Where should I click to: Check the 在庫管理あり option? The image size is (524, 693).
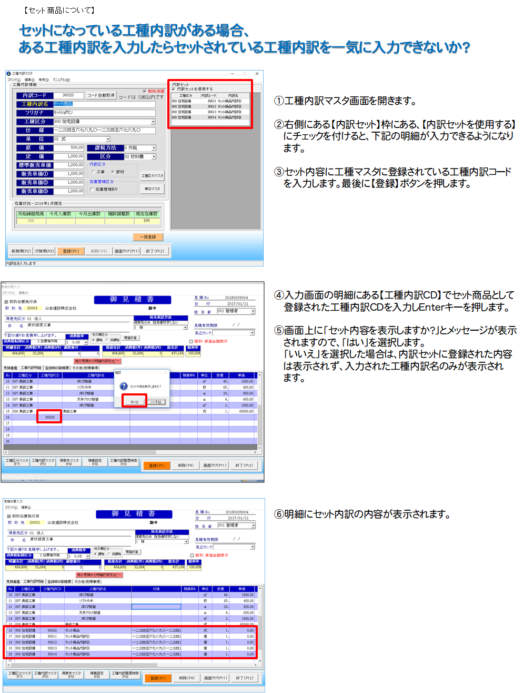tap(92, 189)
